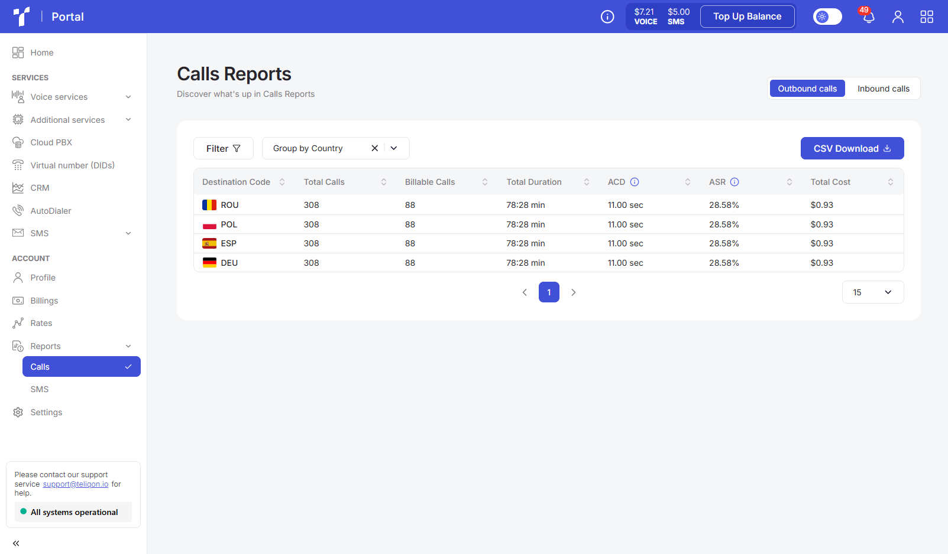The width and height of the screenshot is (948, 554).
Task: Click the Top Up Balance button
Action: [x=748, y=17]
